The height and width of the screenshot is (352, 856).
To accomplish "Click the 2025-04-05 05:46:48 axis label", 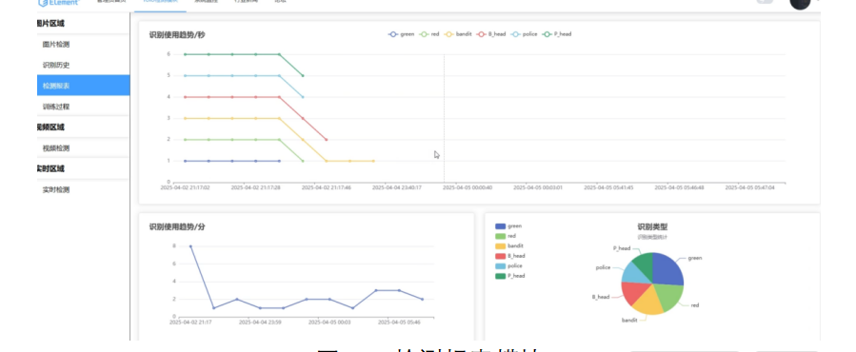I will click(x=679, y=187).
